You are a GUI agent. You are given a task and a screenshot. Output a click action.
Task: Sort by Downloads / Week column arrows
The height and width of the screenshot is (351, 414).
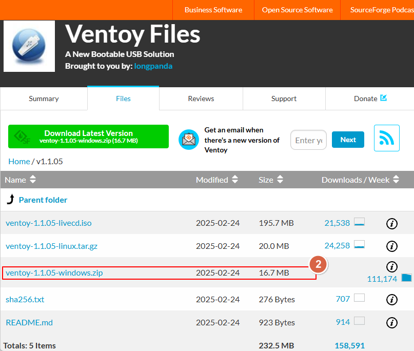click(x=396, y=179)
